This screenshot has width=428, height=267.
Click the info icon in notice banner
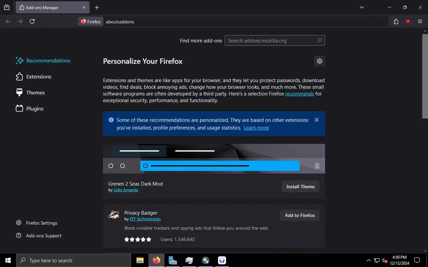point(111,120)
